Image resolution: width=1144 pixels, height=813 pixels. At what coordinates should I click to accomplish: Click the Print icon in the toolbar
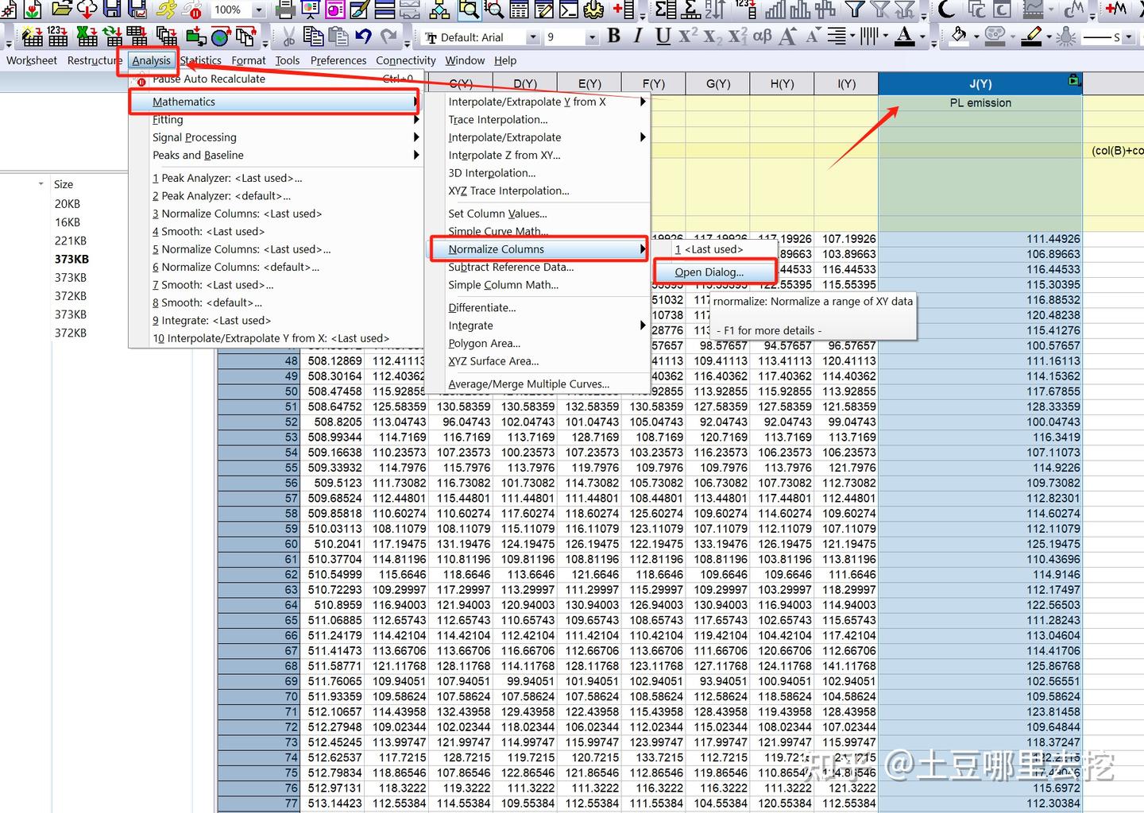pyautogui.click(x=285, y=10)
